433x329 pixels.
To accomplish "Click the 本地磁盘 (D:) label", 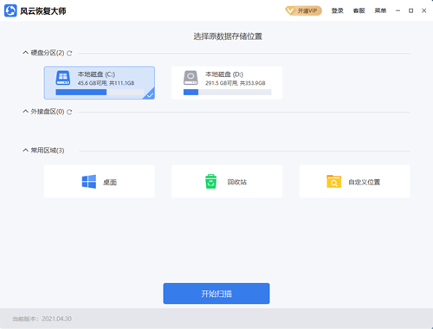I will 224,74.
